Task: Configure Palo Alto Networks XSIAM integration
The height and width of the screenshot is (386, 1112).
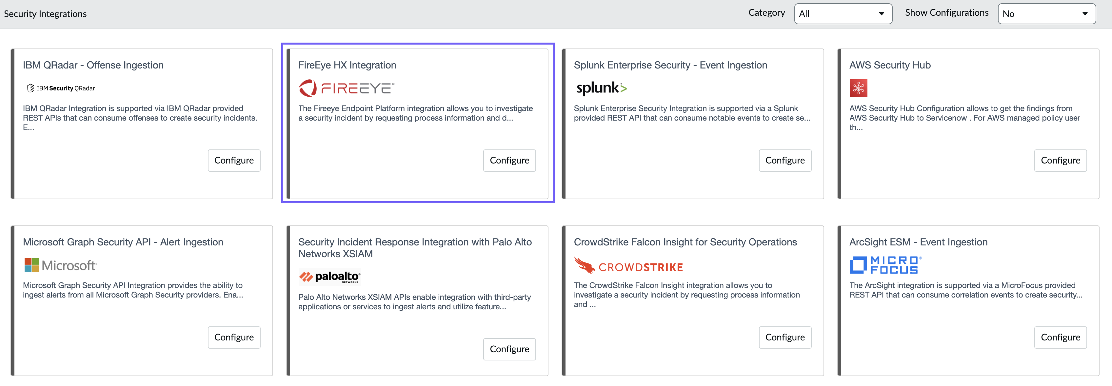Action: pos(509,349)
